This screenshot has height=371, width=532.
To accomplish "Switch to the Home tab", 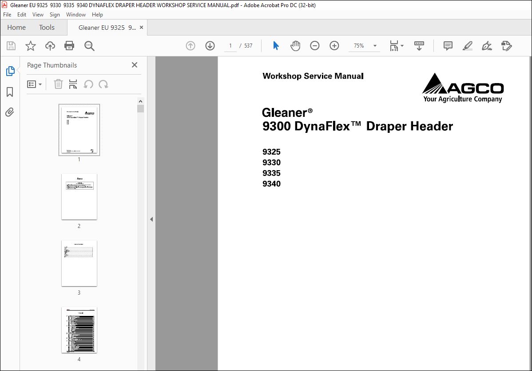I will (16, 28).
